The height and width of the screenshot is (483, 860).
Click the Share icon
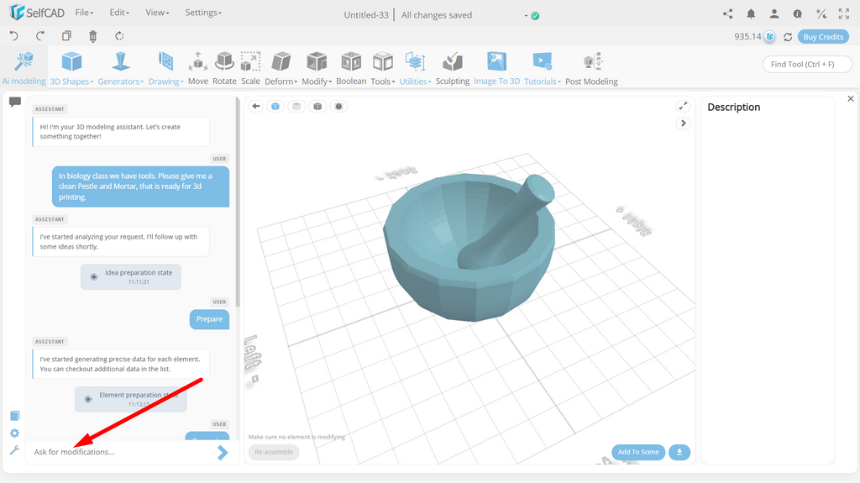(x=728, y=14)
